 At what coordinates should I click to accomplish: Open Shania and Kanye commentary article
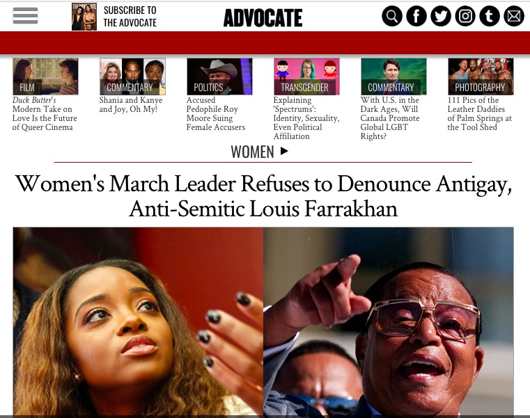click(131, 104)
